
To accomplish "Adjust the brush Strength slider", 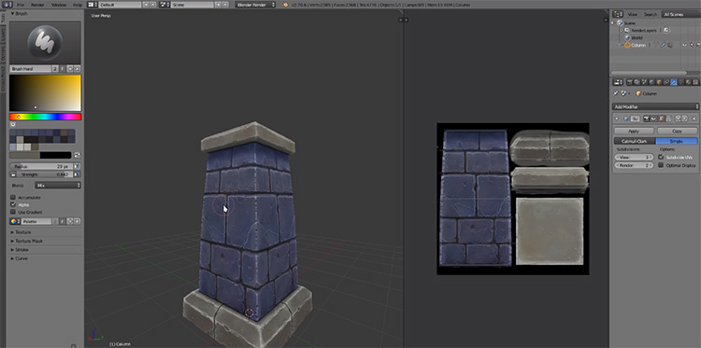I will tap(45, 174).
